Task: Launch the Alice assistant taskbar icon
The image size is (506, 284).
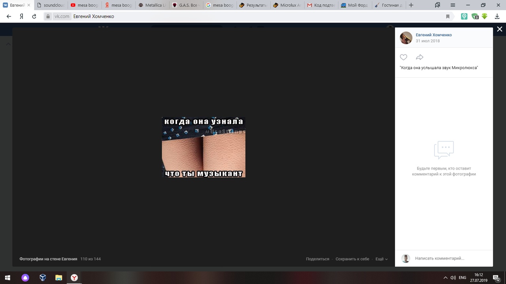Action: click(25, 278)
